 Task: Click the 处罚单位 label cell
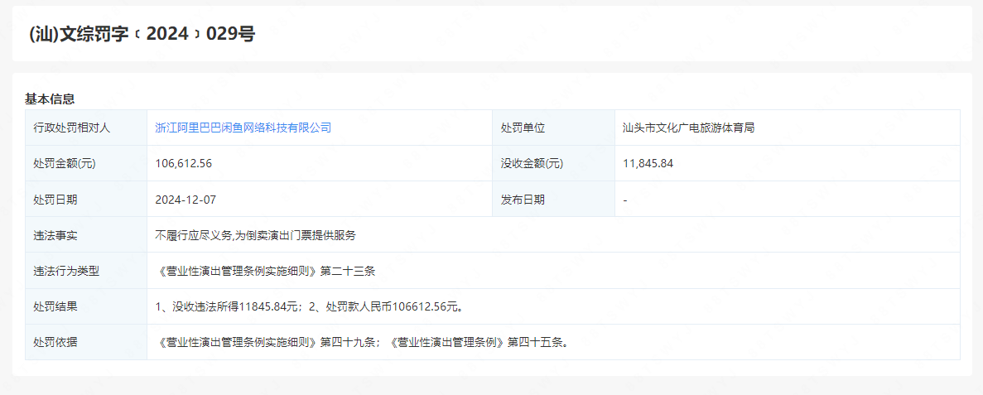tap(553, 128)
